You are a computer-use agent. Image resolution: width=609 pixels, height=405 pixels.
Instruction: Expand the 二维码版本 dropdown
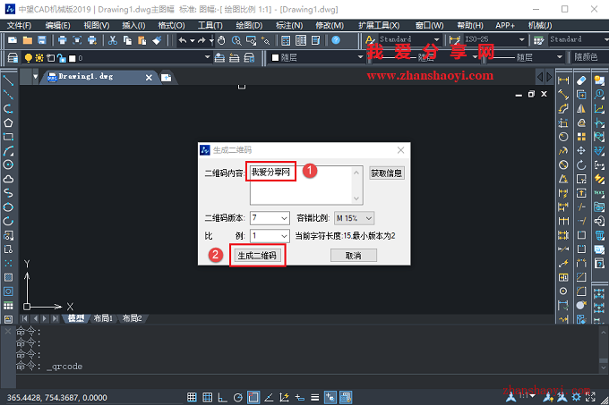(x=284, y=218)
